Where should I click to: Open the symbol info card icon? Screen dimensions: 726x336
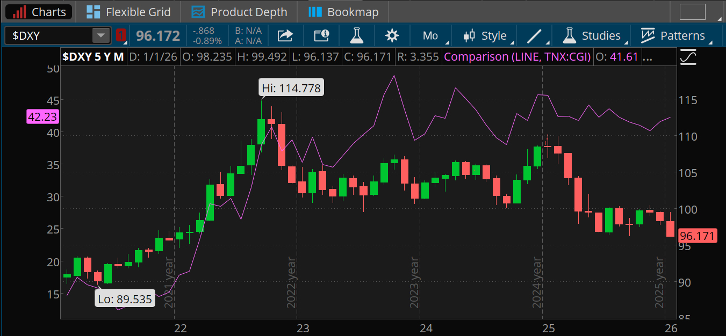[x=321, y=36]
